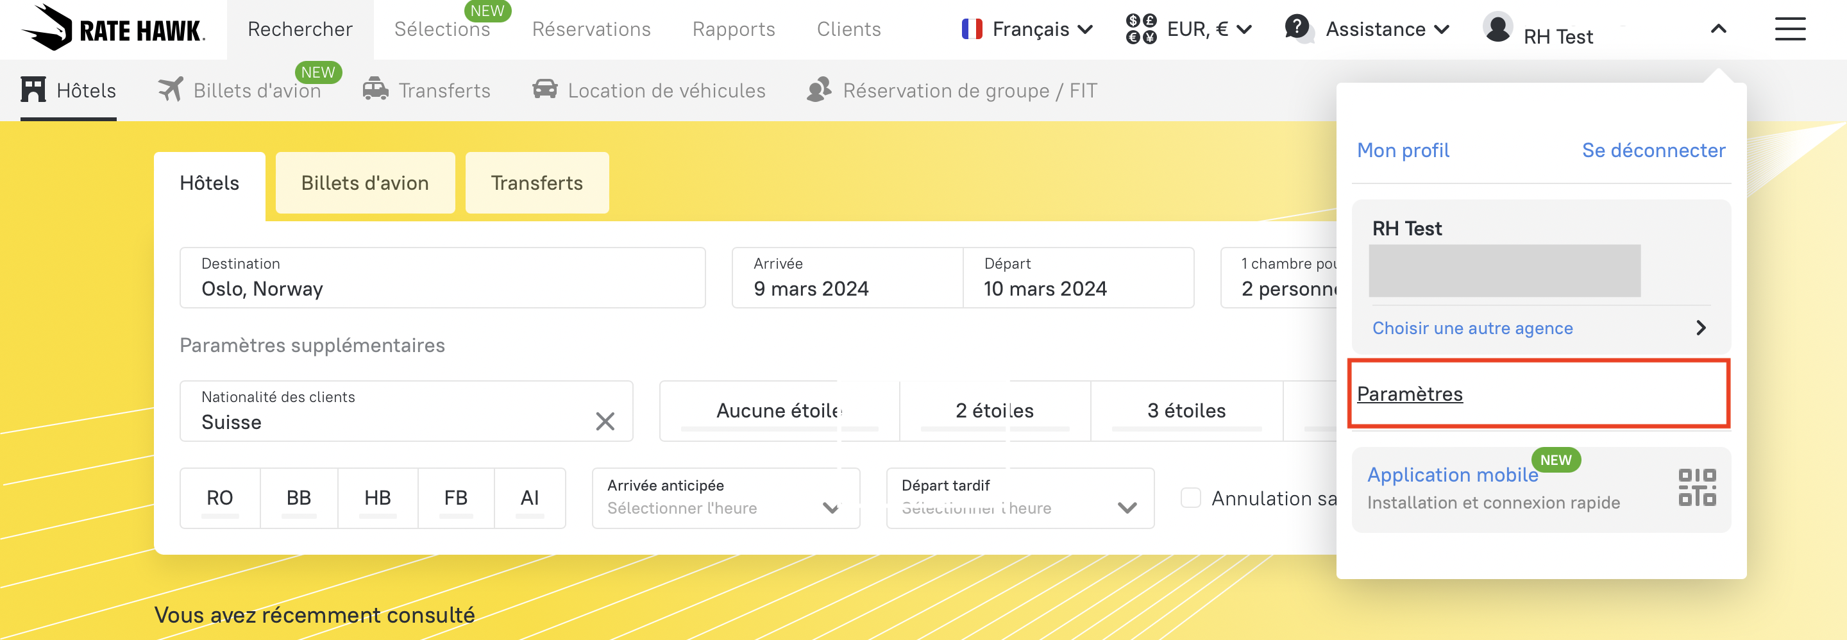Screen dimensions: 1847x640
Task: Click the Hôtels building icon
Action: [33, 90]
